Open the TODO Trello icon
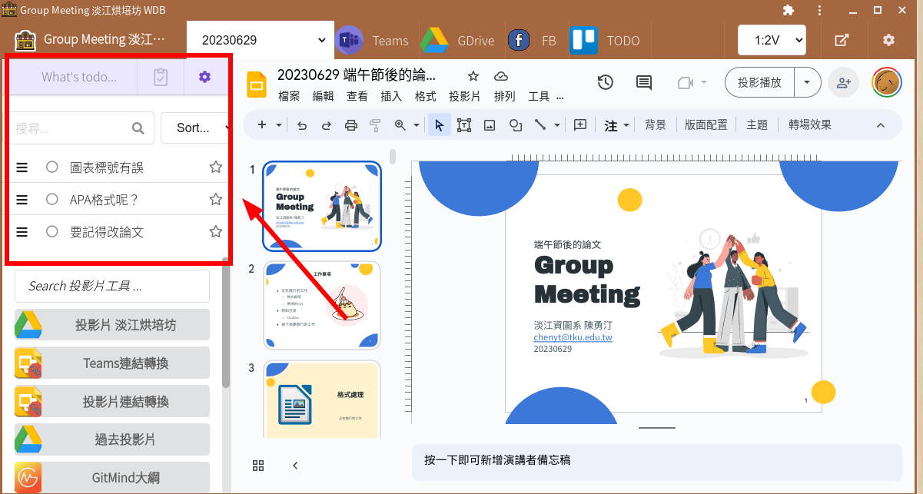Image resolution: width=923 pixels, height=494 pixels. coord(584,40)
